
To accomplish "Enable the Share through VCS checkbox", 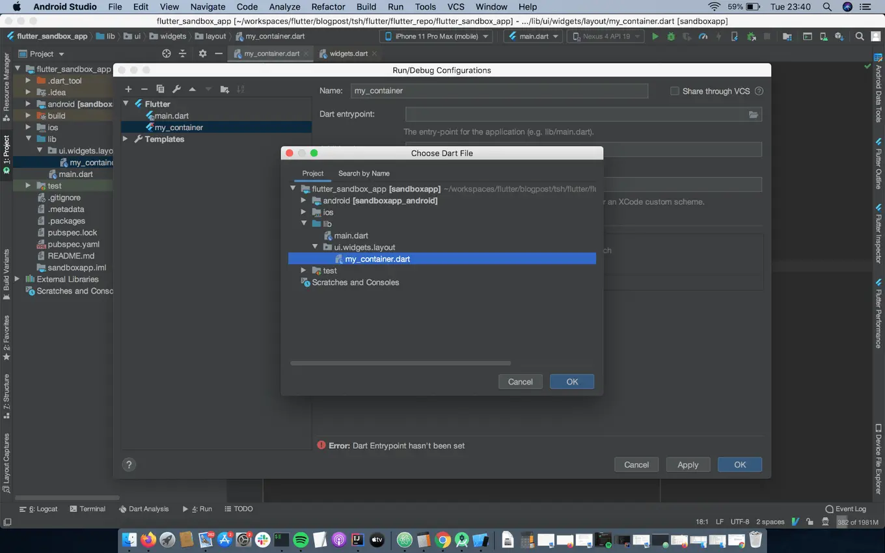I will click(x=675, y=91).
